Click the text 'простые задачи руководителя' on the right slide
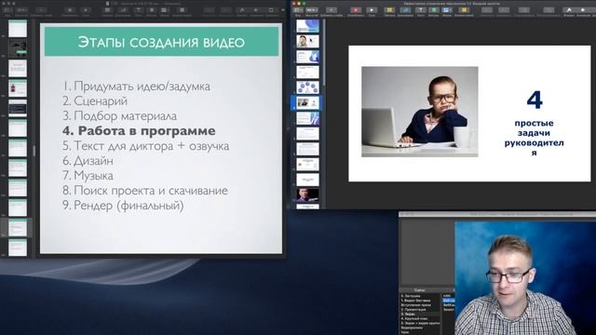Image resolution: width=596 pixels, height=335 pixels. [534, 138]
